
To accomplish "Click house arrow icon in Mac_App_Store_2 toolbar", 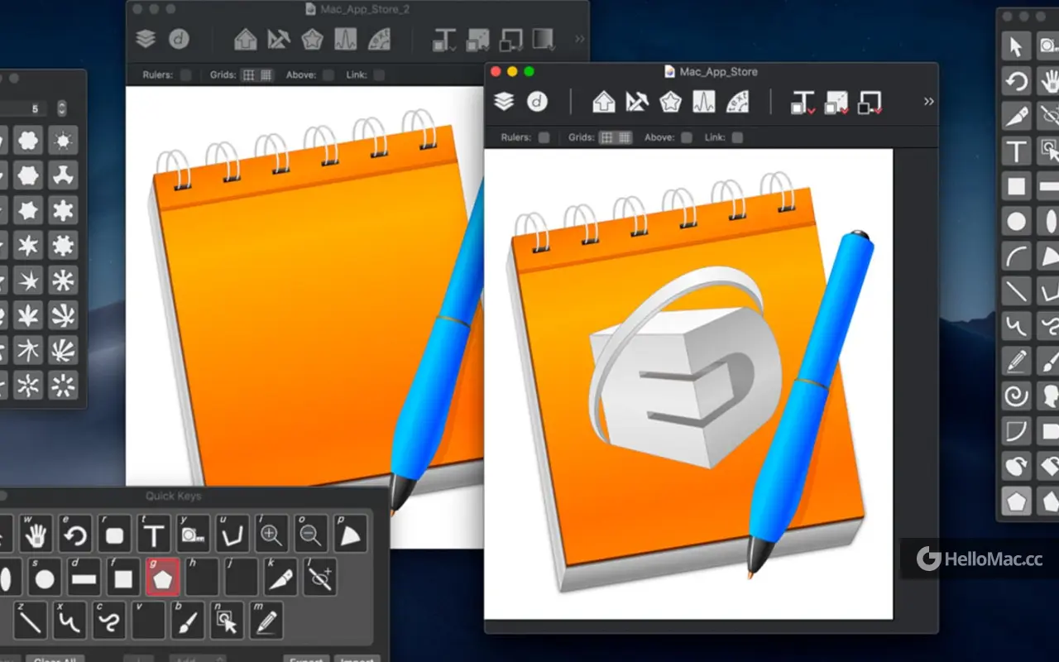I will 246,39.
